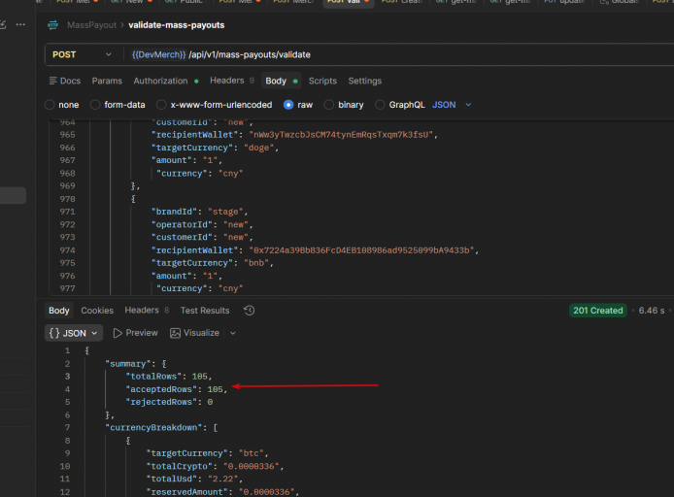
Task: Click recipientWallet on line 965
Action: tap(294, 135)
